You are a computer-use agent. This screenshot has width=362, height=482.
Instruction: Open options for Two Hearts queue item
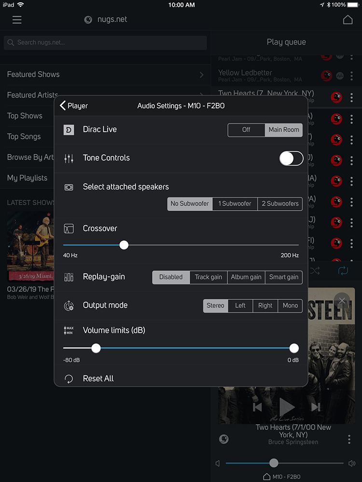[x=351, y=97]
